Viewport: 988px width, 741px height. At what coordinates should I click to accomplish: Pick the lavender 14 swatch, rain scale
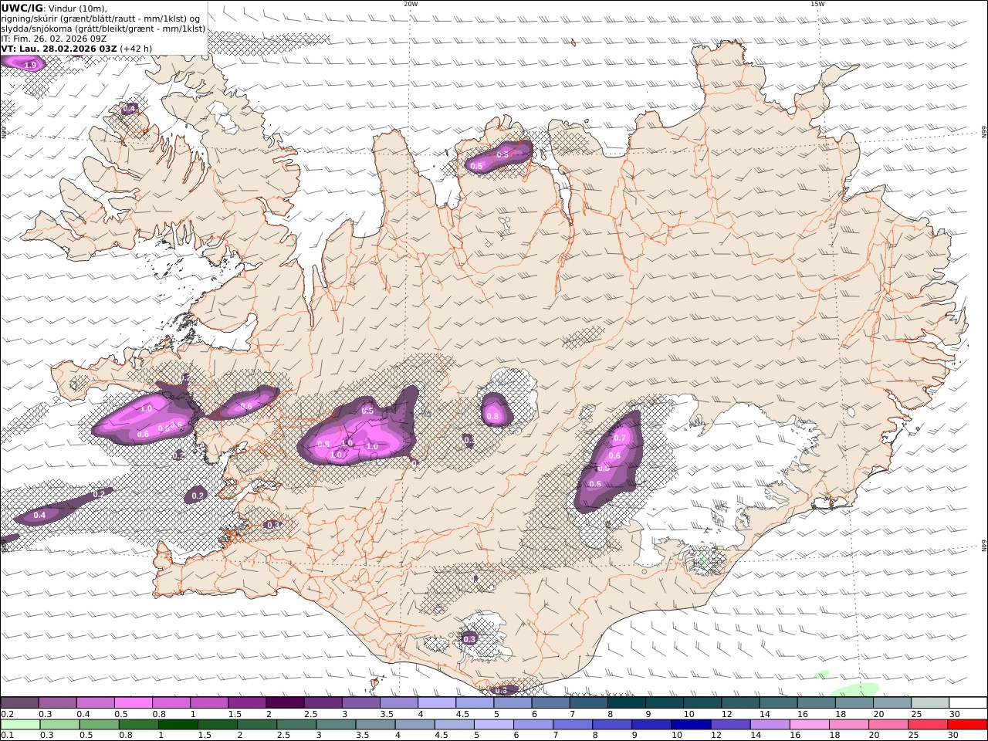tap(770, 724)
